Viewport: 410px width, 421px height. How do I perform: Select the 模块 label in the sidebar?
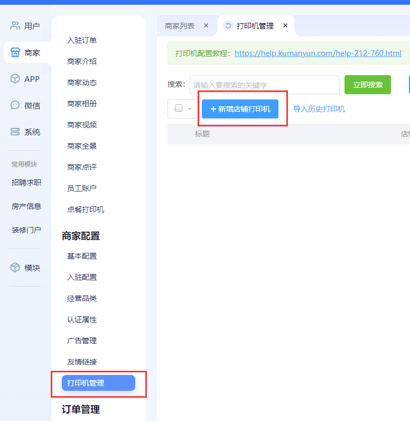click(32, 268)
